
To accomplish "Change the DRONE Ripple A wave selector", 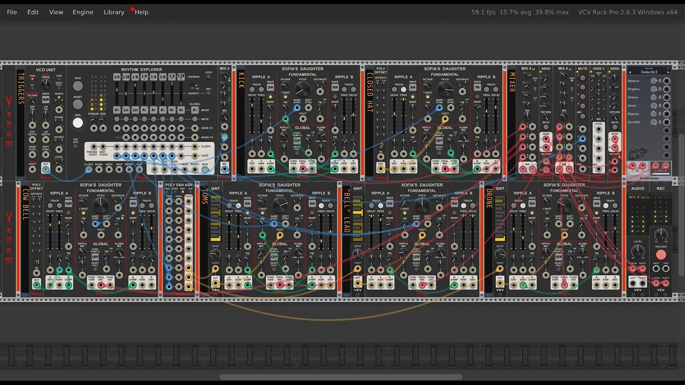I will (x=532, y=204).
